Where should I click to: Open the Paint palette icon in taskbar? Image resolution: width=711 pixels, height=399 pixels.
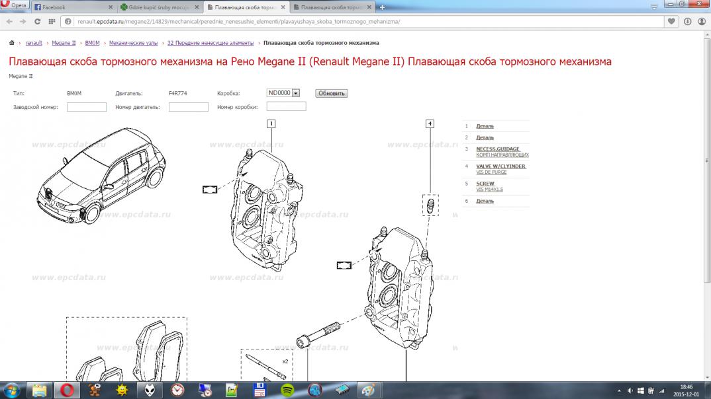[368, 390]
